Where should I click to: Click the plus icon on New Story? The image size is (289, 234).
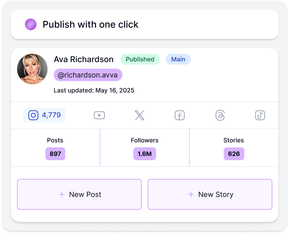191,195
